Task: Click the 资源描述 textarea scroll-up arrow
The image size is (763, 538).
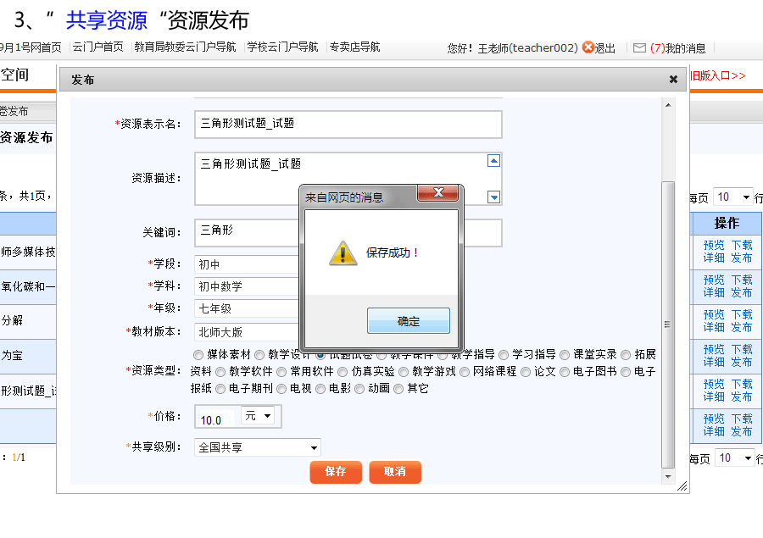Action: tap(494, 161)
